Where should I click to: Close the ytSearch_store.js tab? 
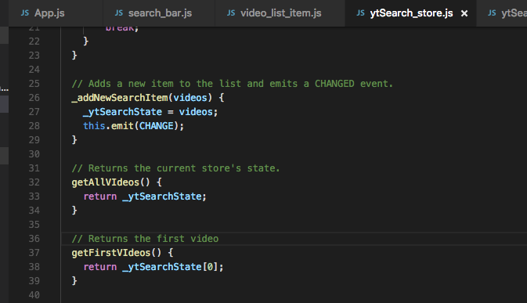click(x=464, y=13)
